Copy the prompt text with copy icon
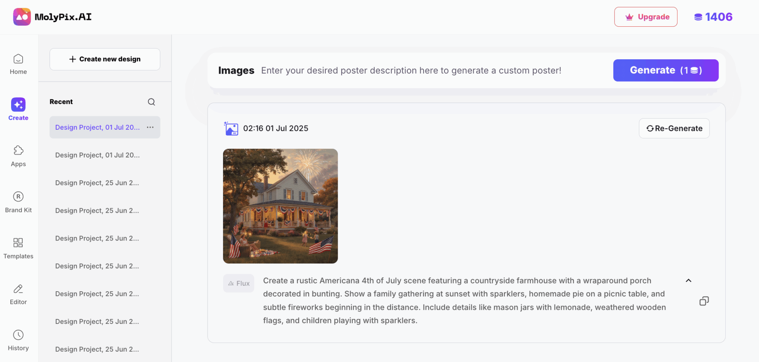Viewport: 759px width, 362px height. pos(704,301)
